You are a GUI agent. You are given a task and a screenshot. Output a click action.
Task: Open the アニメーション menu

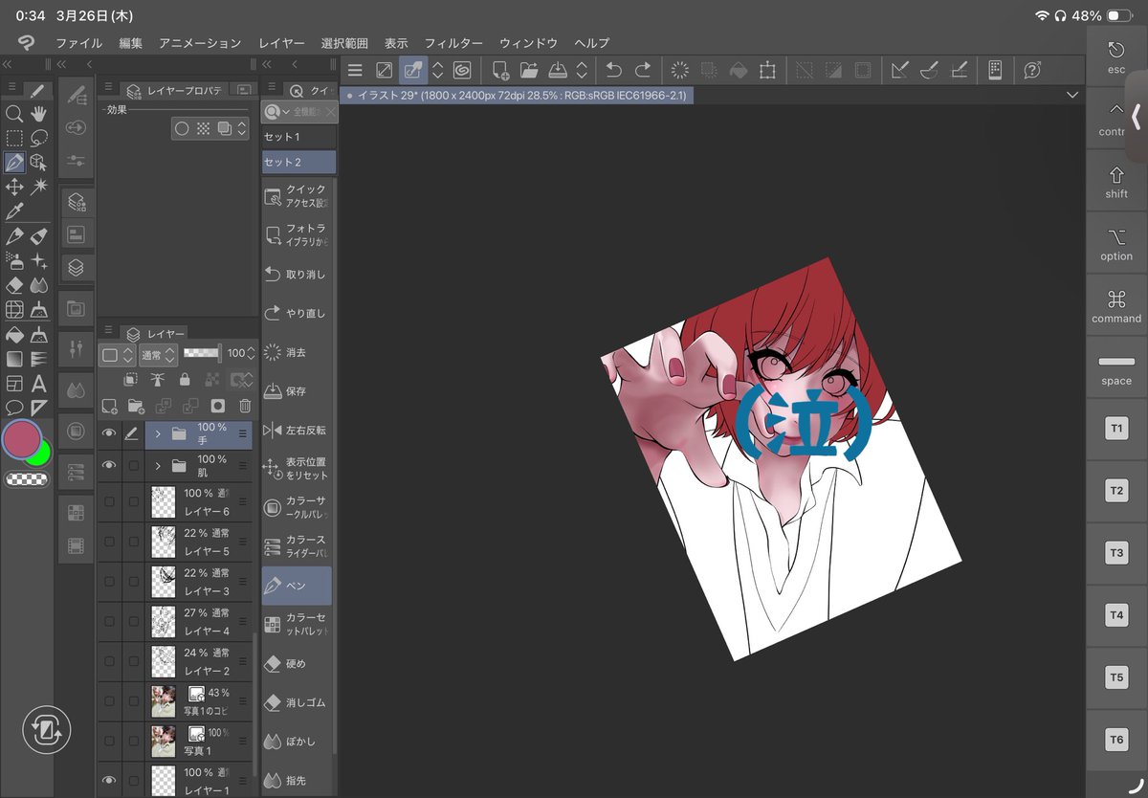[x=201, y=43]
